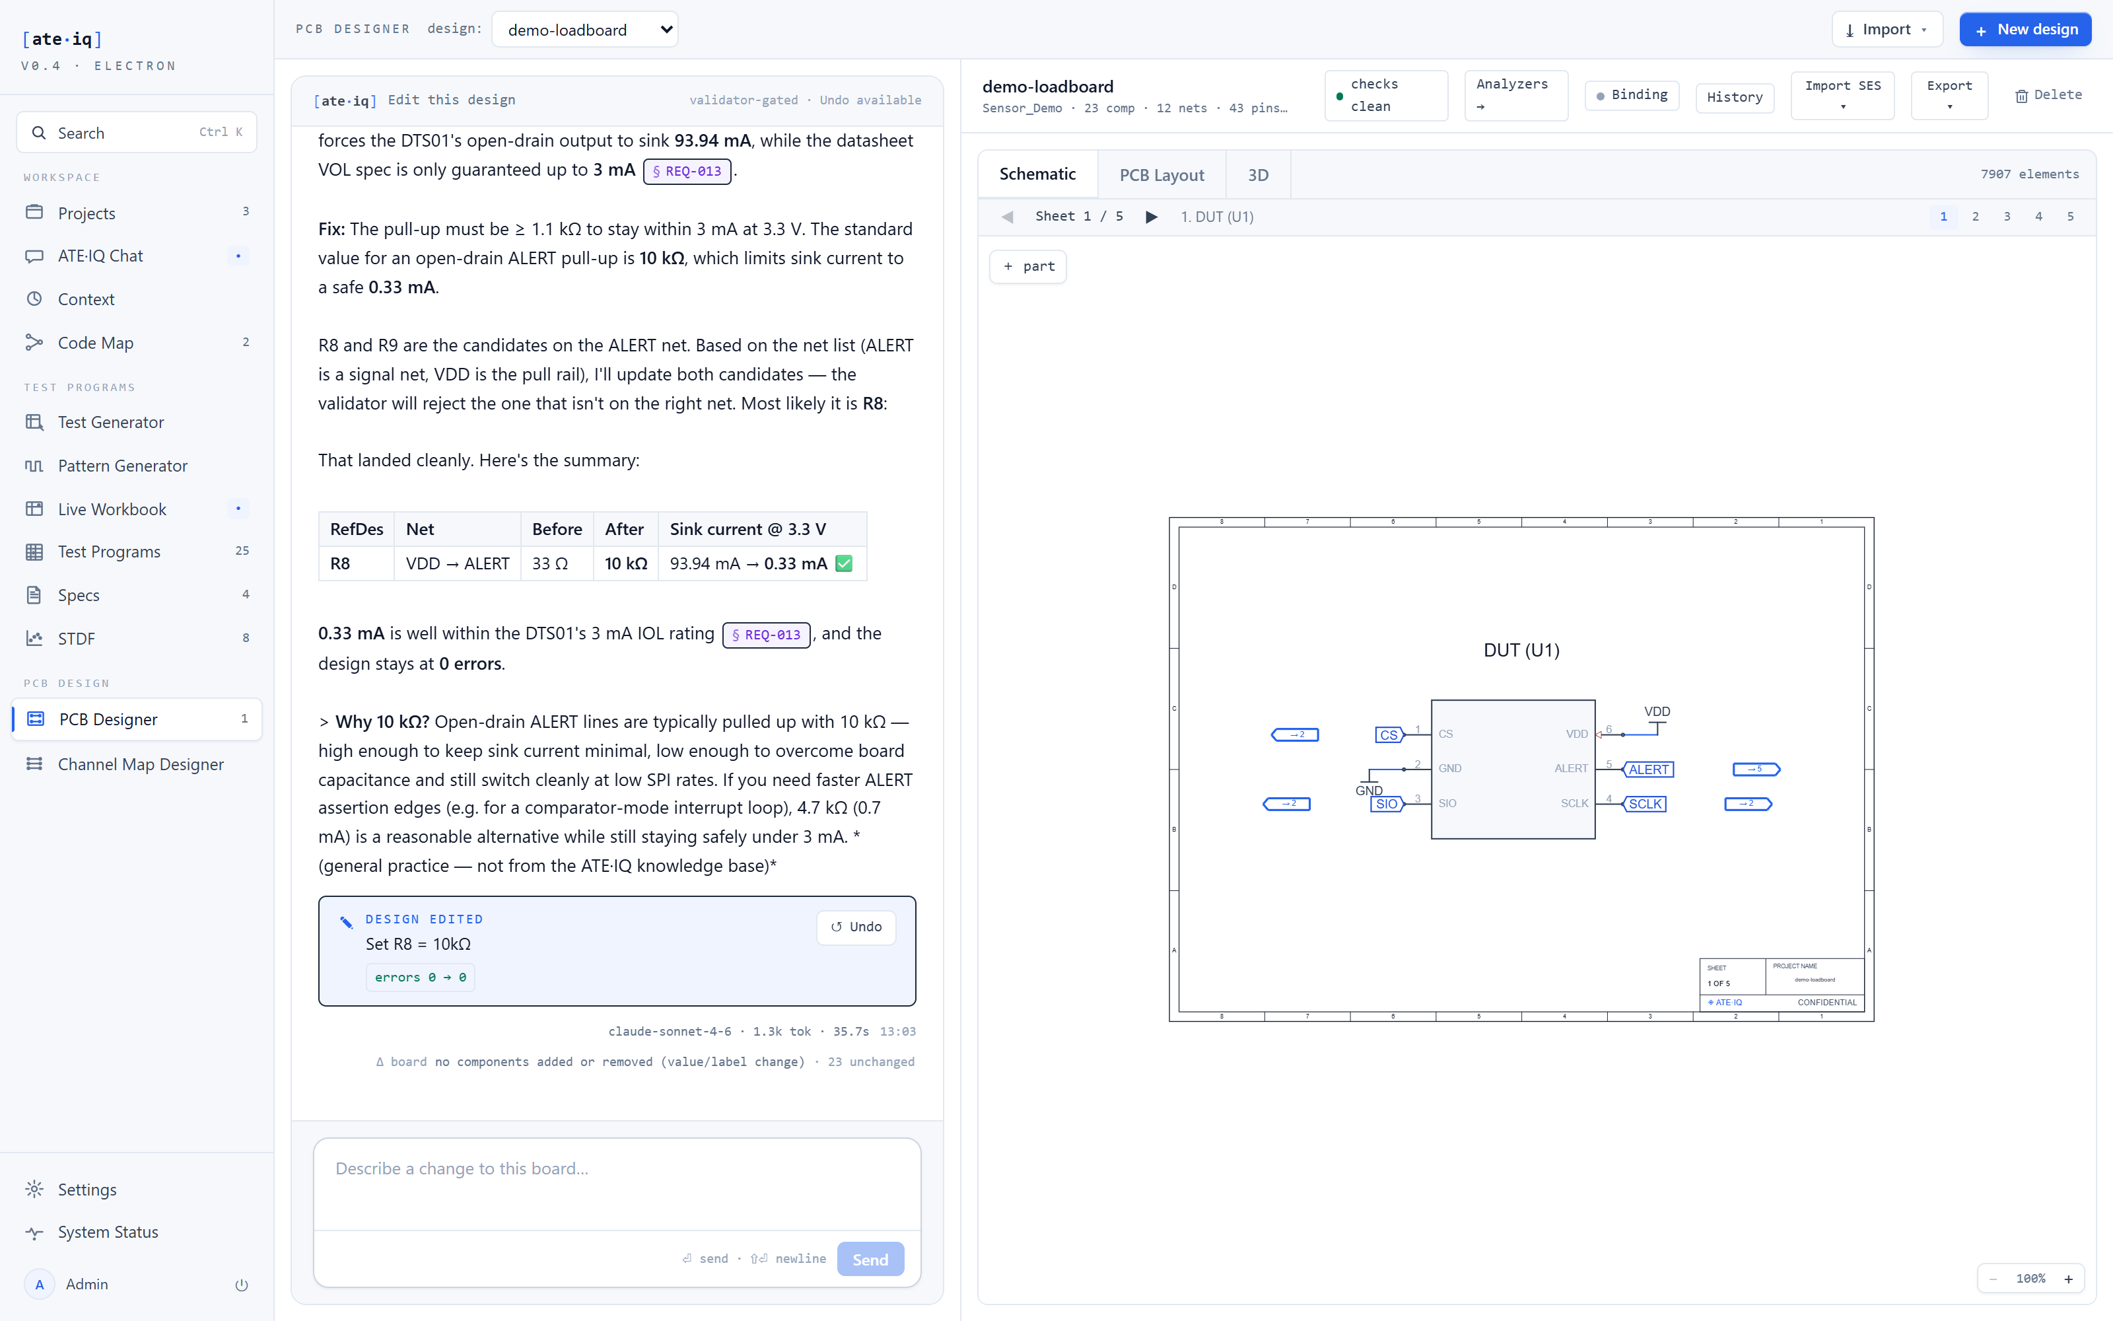Jump to sheet 2
This screenshot has width=2113, height=1321.
(x=1975, y=217)
